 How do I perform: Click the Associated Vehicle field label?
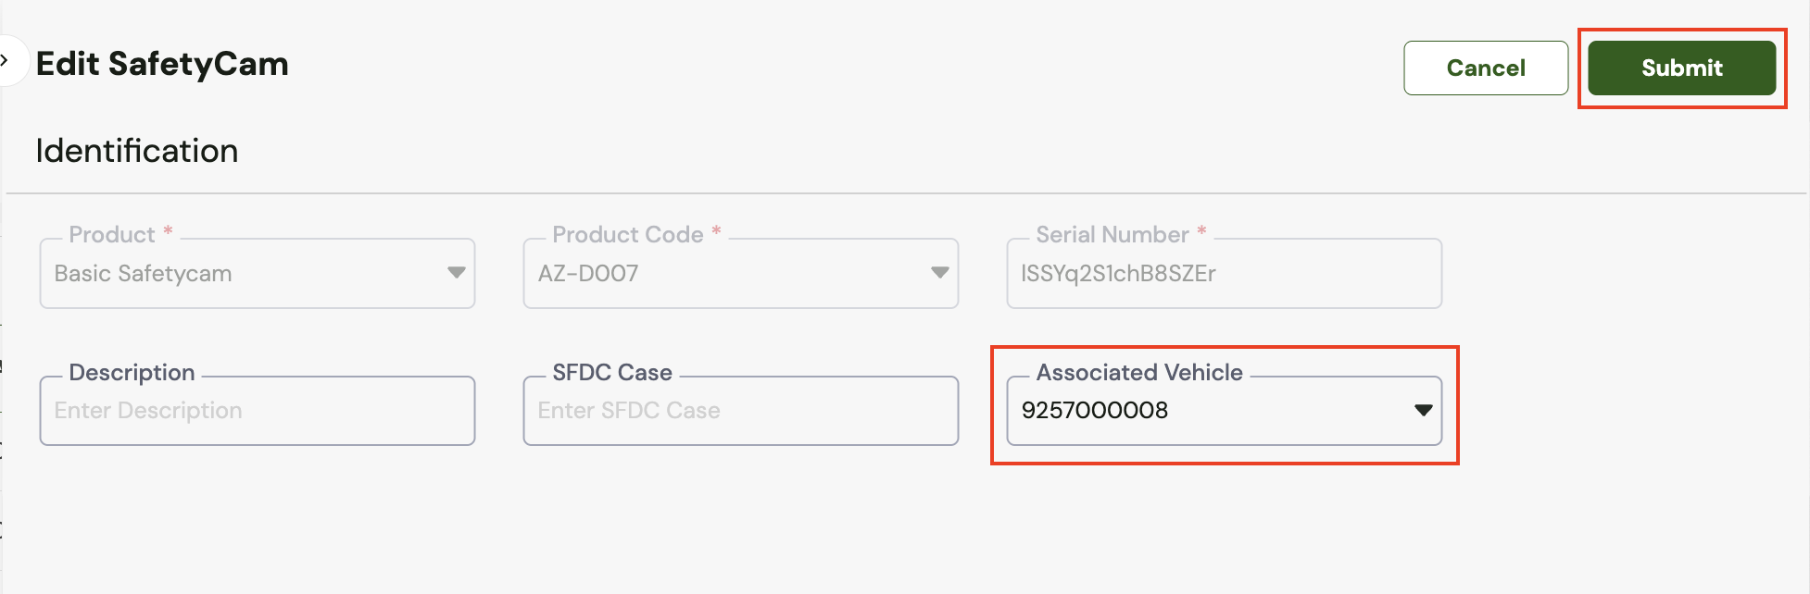click(x=1138, y=373)
